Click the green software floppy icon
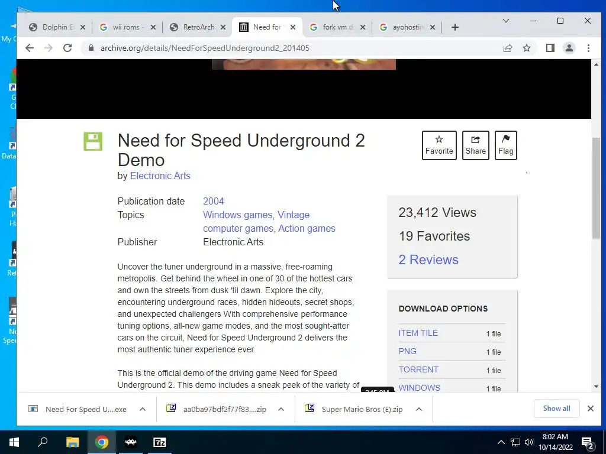606x454 pixels. coord(93,141)
